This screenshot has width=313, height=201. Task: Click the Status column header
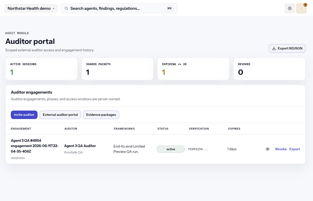tap(163, 129)
